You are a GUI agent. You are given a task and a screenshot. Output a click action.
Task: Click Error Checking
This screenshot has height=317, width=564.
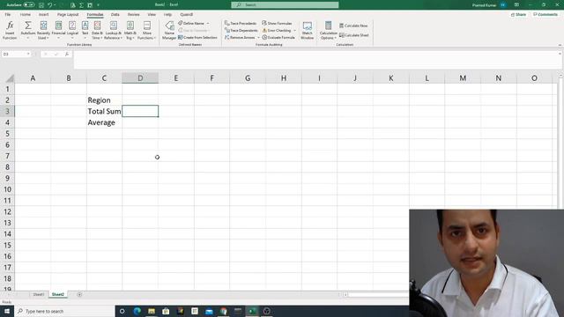pyautogui.click(x=276, y=30)
